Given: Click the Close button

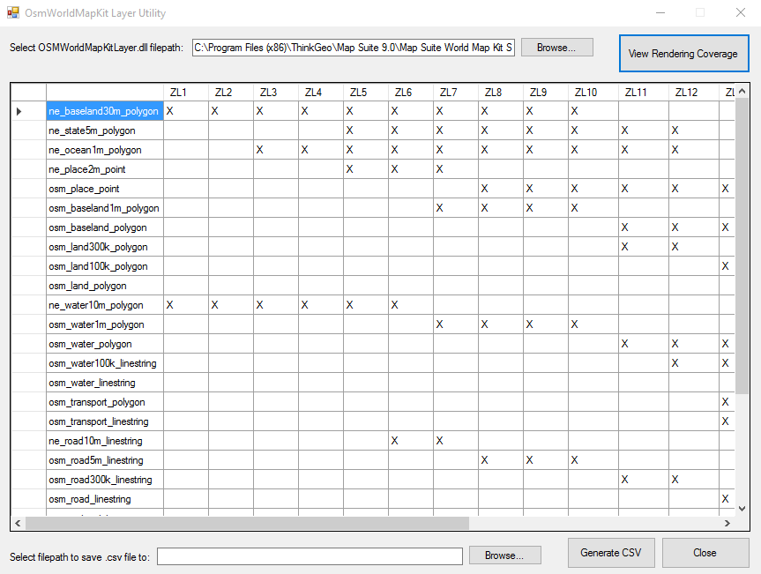Looking at the screenshot, I should tap(705, 552).
